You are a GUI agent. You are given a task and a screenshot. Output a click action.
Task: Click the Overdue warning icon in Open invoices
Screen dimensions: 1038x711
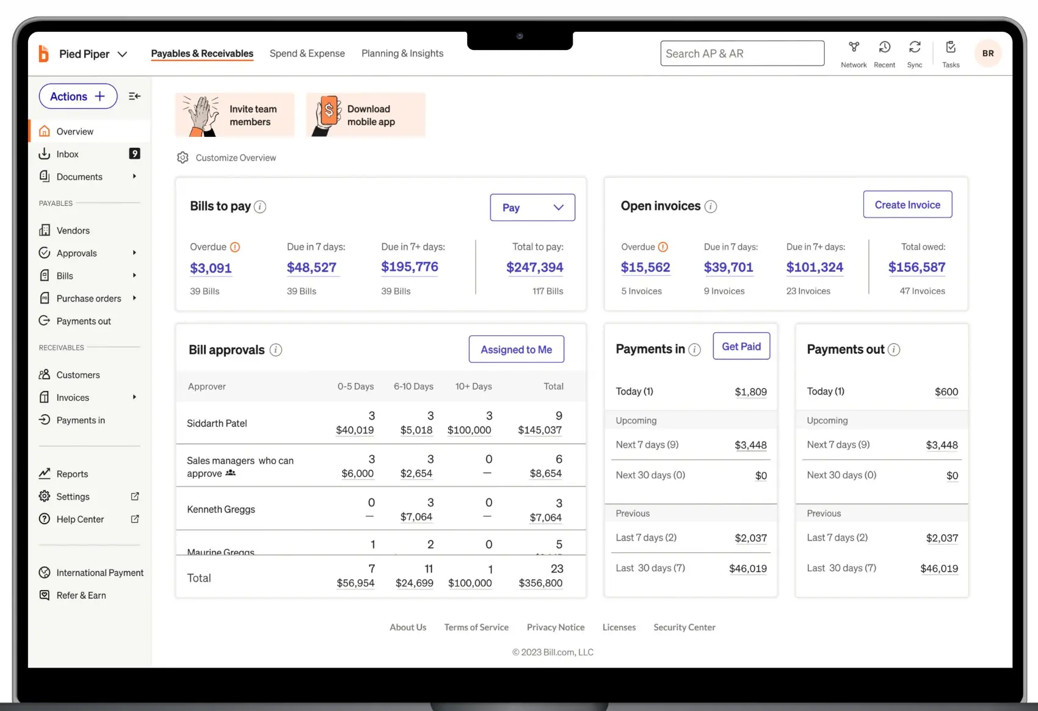(663, 247)
